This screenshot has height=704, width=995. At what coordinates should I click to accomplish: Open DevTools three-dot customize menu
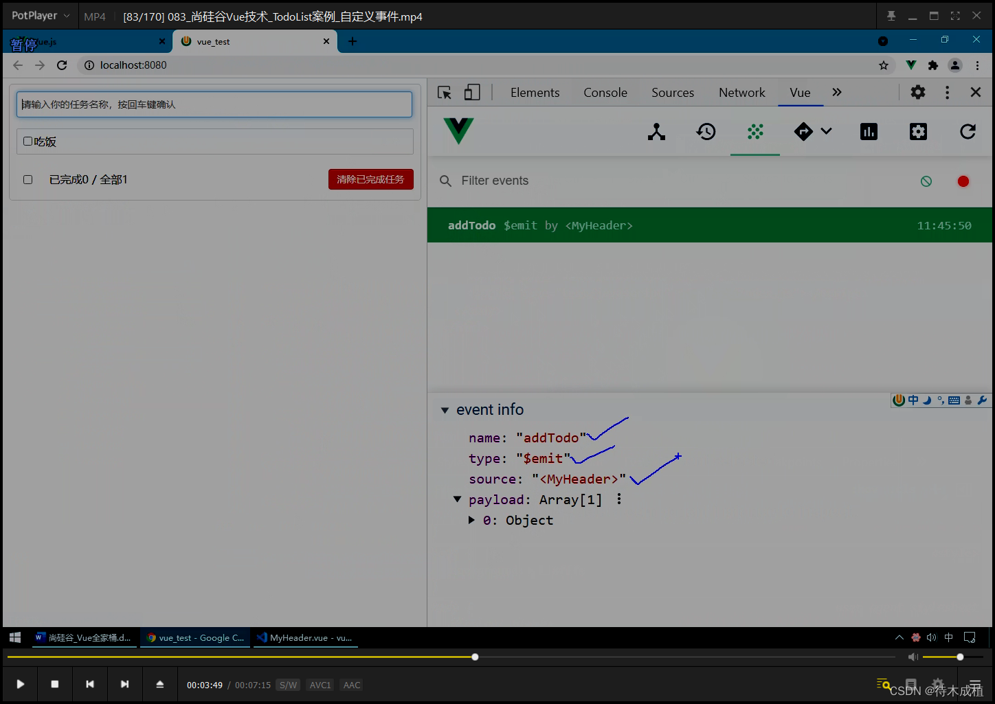[948, 92]
